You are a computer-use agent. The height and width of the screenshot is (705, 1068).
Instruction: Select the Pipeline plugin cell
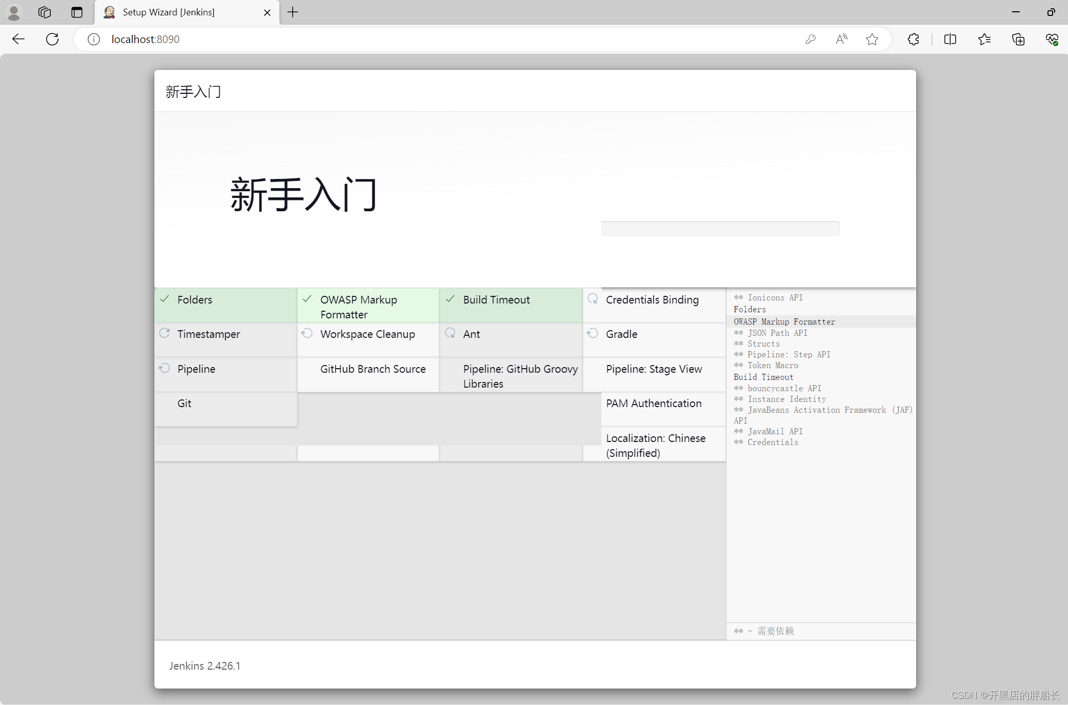point(226,375)
